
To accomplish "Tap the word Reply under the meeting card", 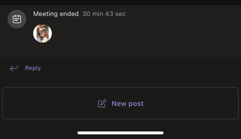I will (33, 68).
